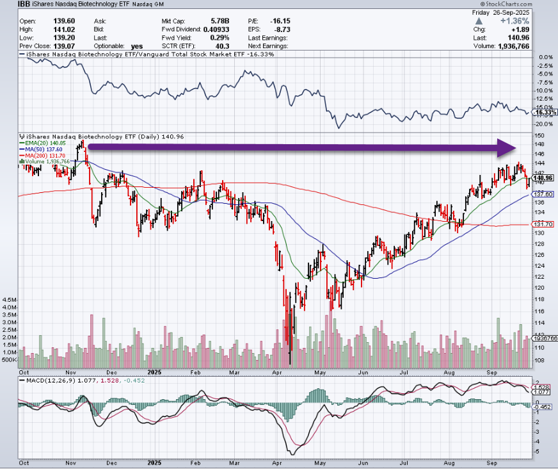Screen dimensions: 558x469
Task: Click the candlestick icon beside the price legend
Action: (x=20, y=137)
